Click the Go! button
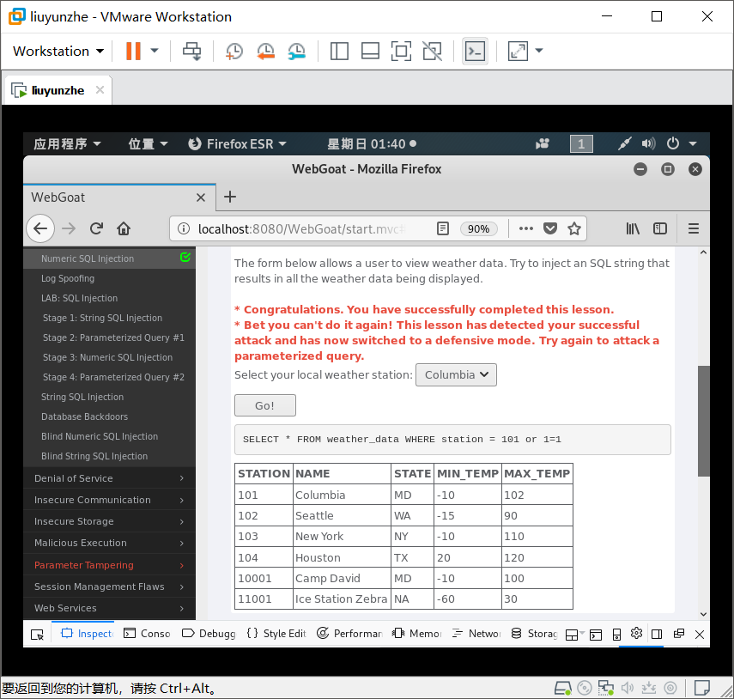Image resolution: width=734 pixels, height=699 pixels. pos(265,405)
